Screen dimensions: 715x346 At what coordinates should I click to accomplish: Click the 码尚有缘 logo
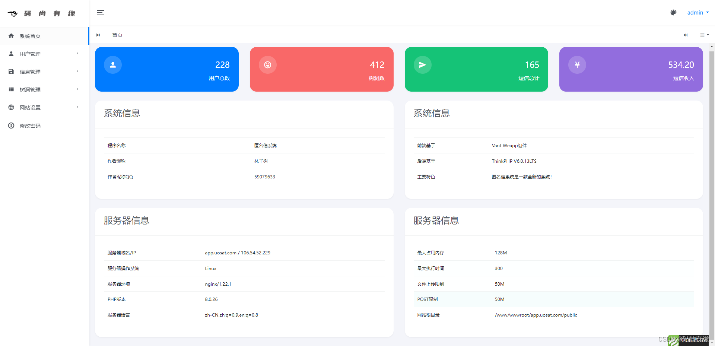pos(41,13)
